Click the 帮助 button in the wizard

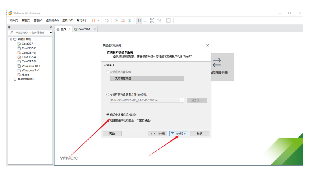click(x=112, y=134)
